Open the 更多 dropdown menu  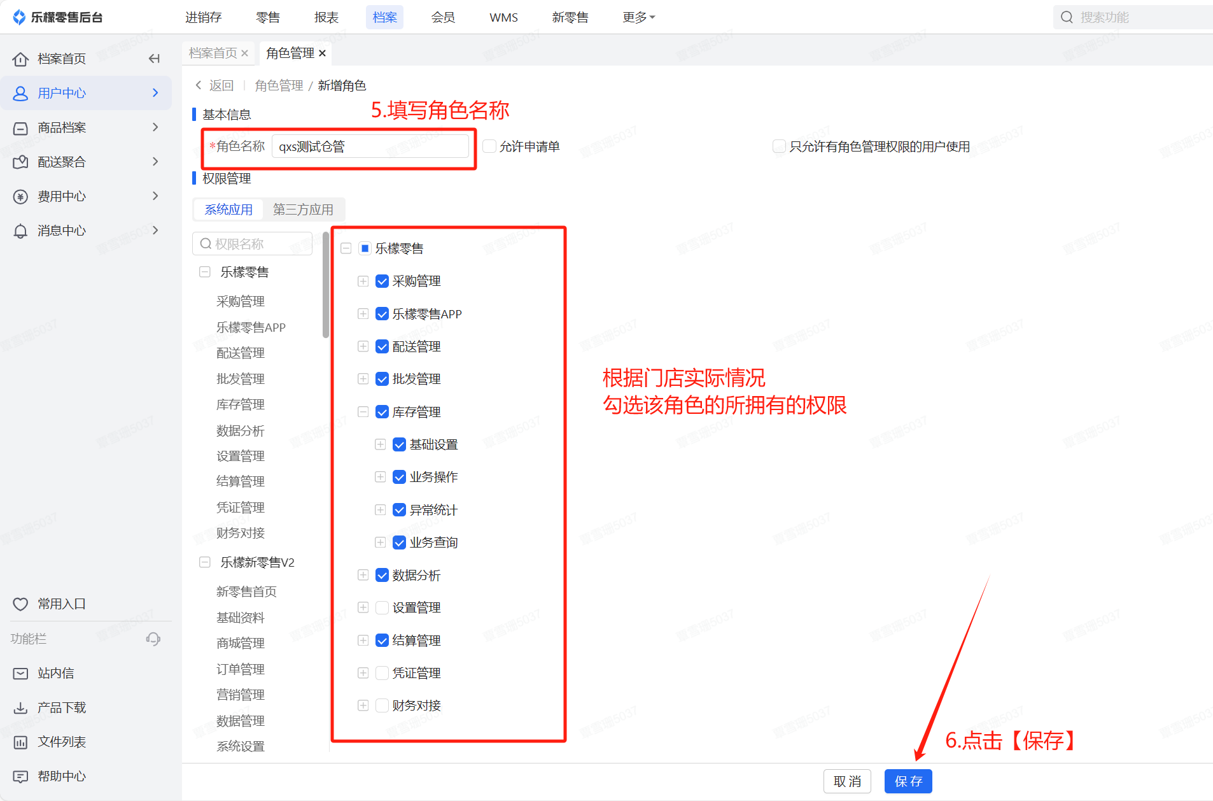(x=638, y=17)
